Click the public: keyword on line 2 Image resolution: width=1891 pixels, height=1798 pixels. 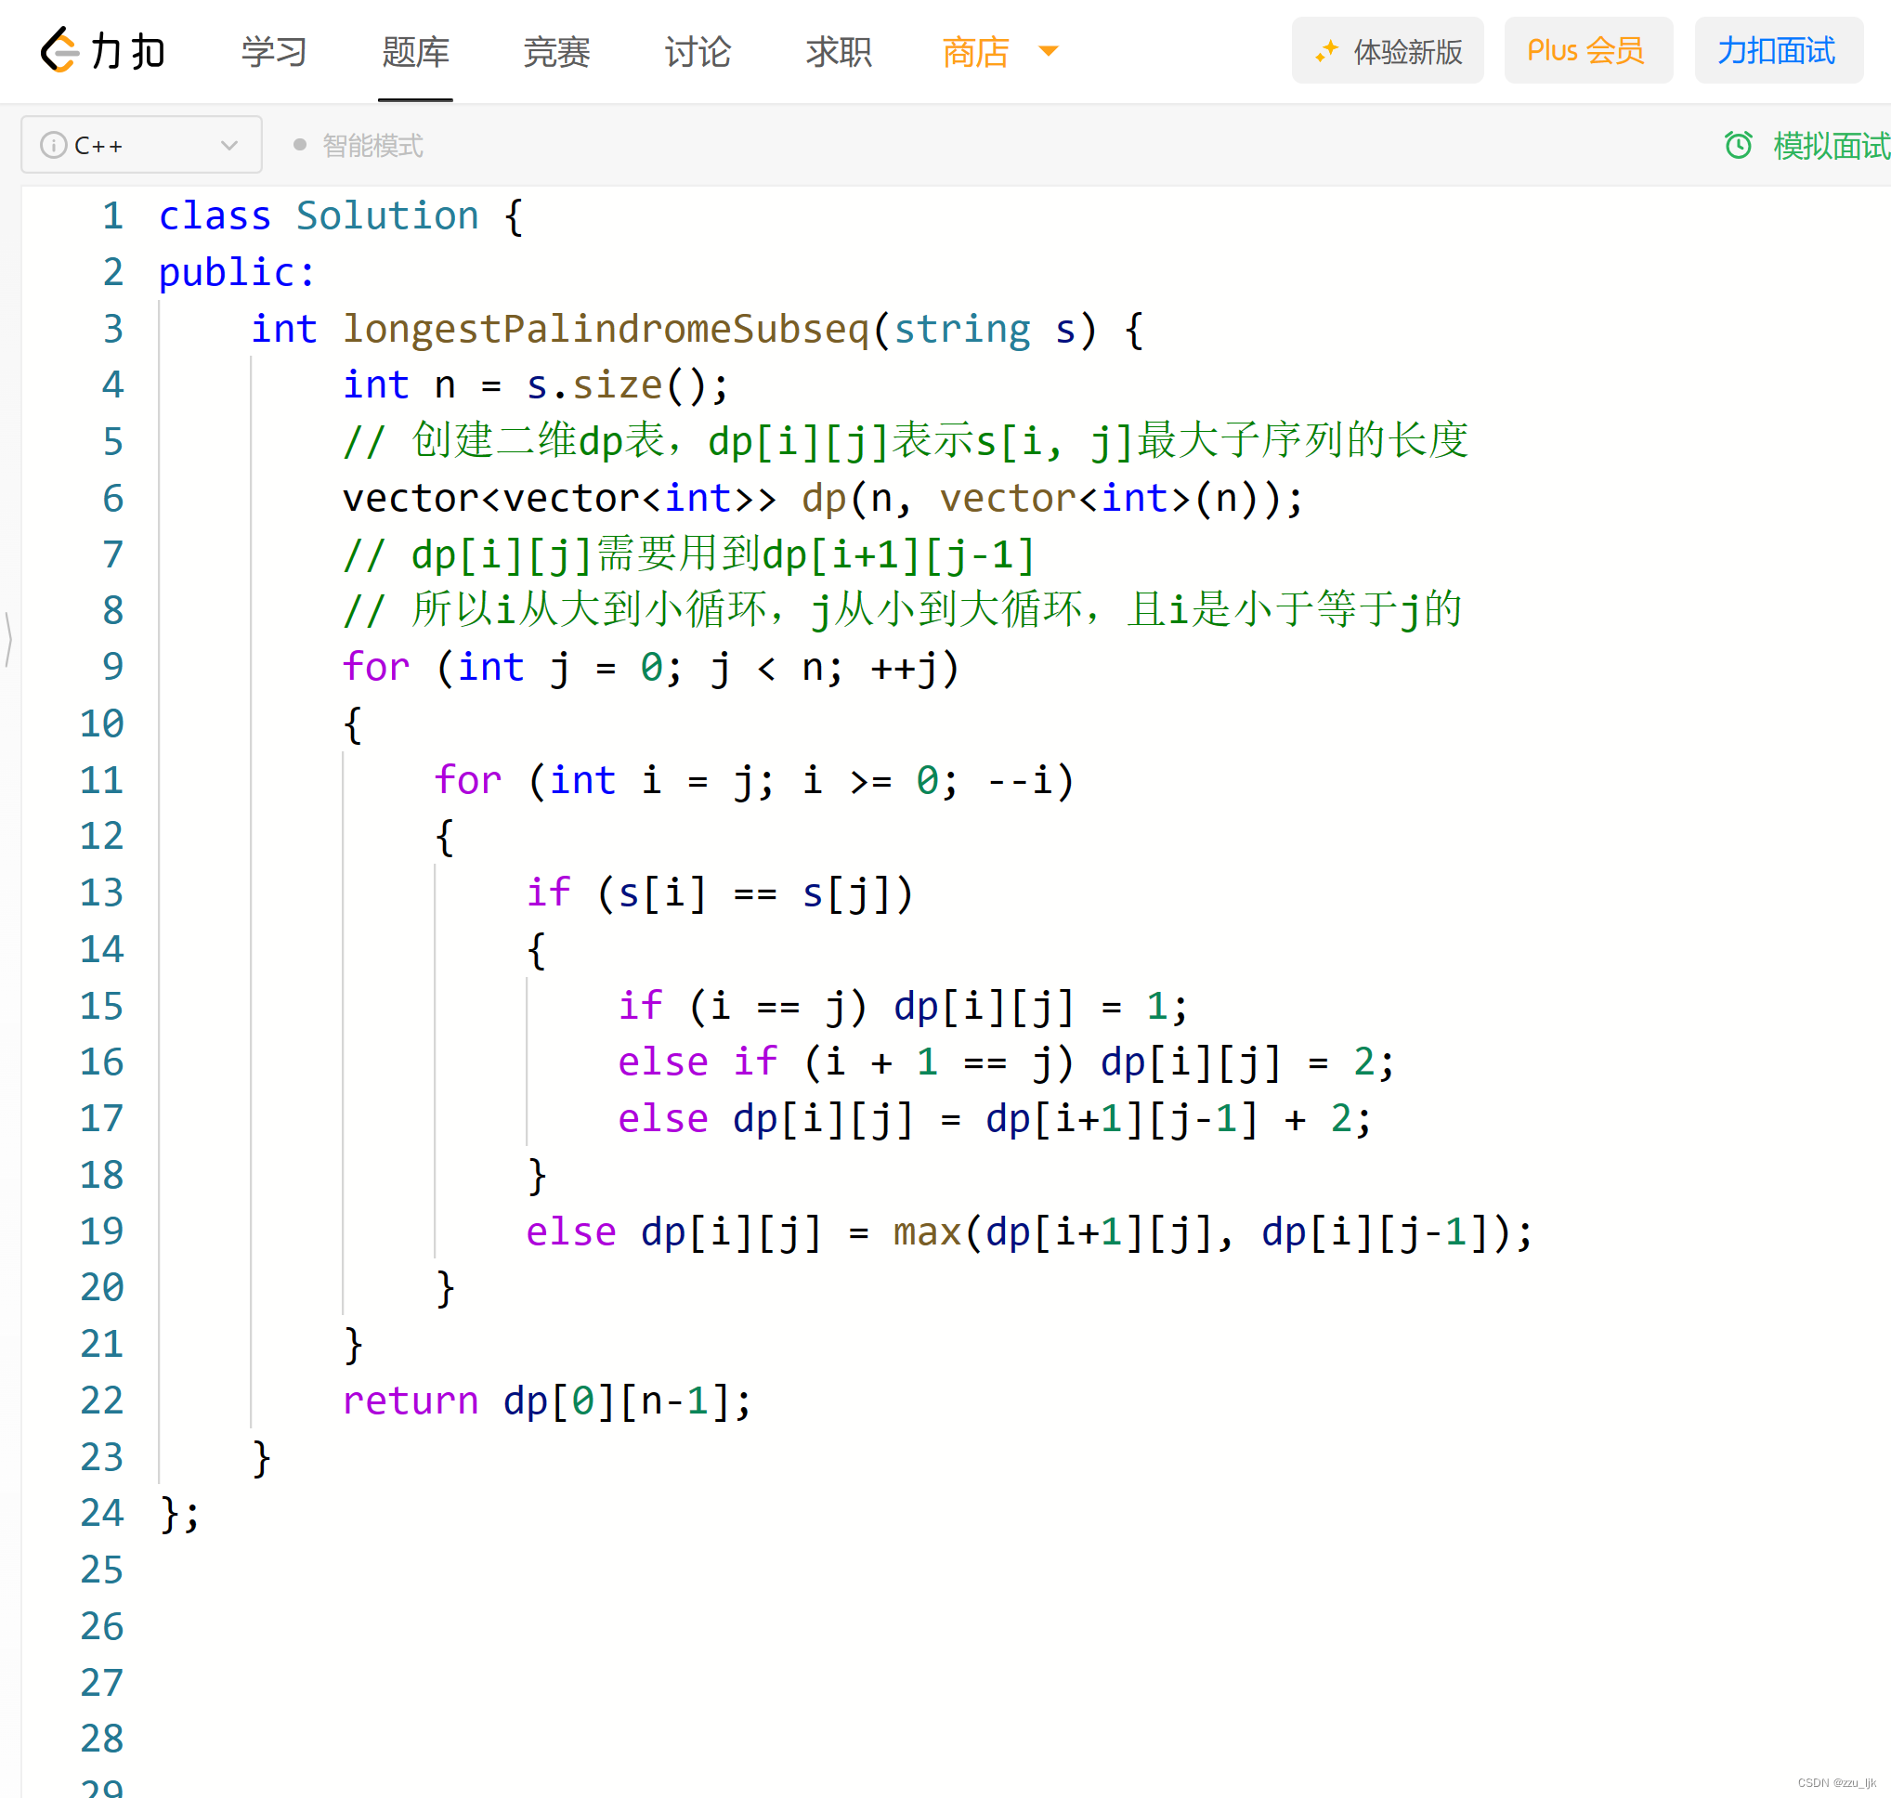(237, 273)
